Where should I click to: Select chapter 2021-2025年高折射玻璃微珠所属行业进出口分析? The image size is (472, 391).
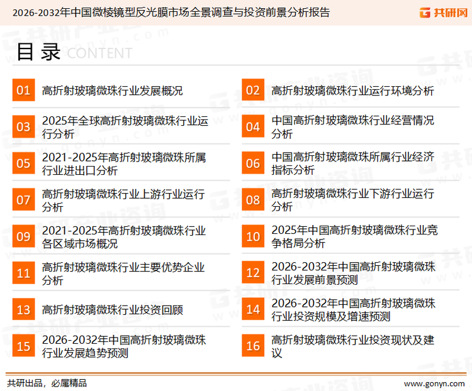124,164
